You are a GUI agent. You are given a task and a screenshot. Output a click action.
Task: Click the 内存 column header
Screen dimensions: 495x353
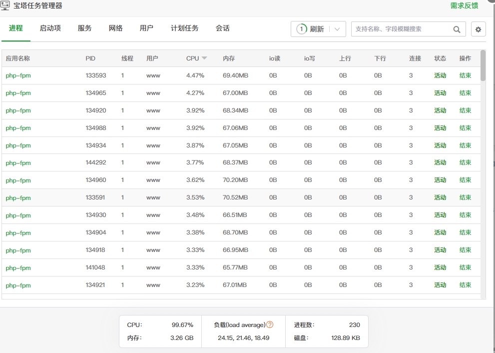pyautogui.click(x=229, y=58)
